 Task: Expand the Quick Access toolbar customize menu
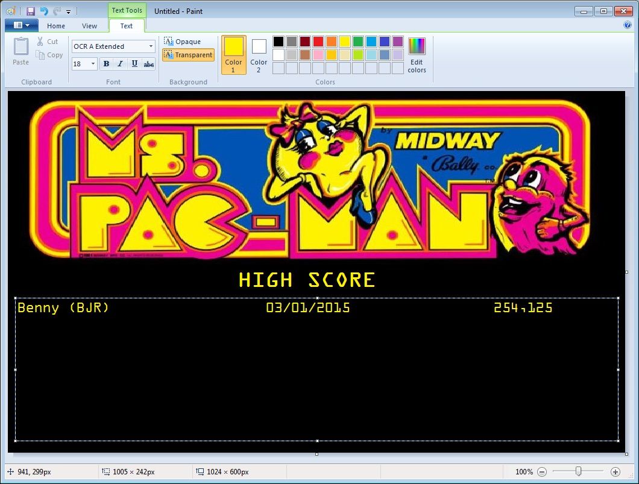(68, 10)
